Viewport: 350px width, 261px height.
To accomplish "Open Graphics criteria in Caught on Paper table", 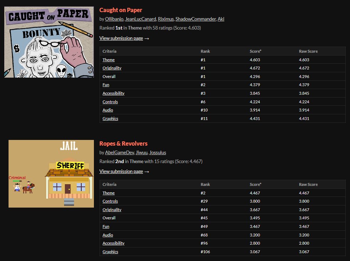I will point(110,119).
